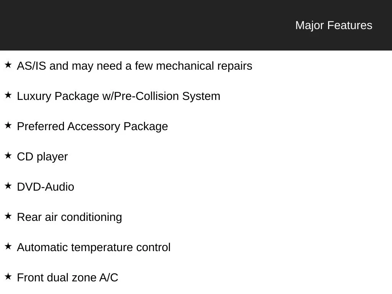Click the Preferred Accessory Package item
Viewport: 392px width, 294px height.
[93, 126]
